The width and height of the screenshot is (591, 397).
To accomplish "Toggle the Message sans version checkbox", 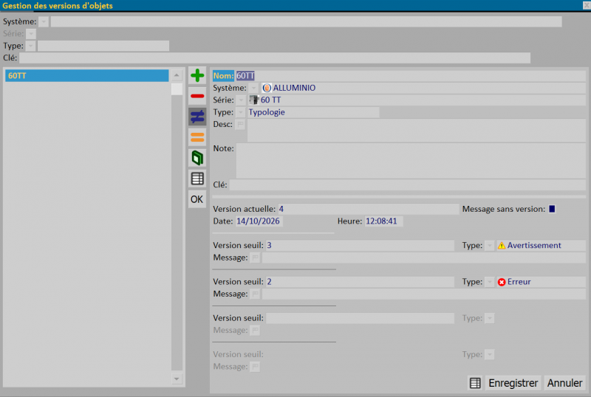I will tap(552, 209).
